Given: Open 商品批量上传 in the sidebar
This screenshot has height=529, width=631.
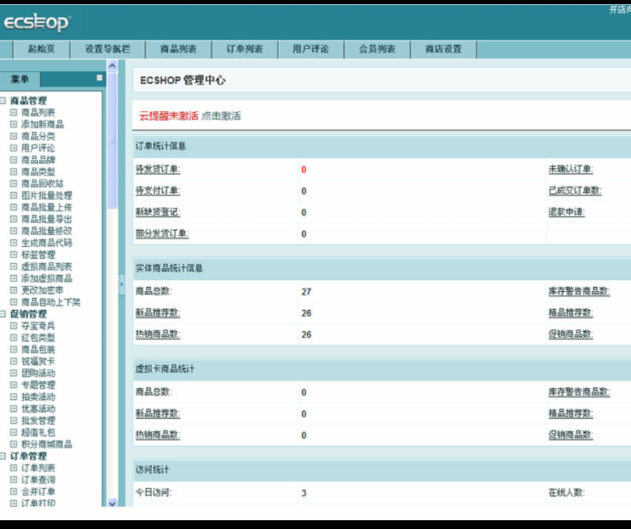Looking at the screenshot, I should pos(47,207).
